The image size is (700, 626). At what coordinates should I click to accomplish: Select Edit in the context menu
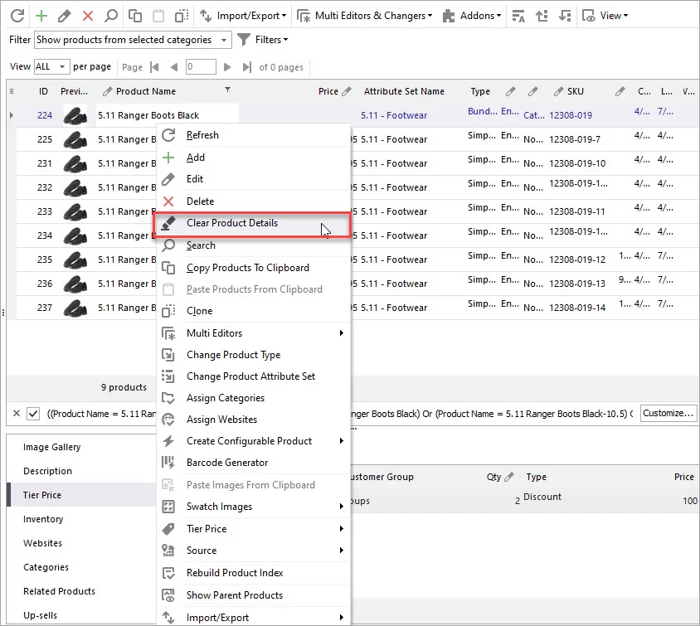[253, 179]
